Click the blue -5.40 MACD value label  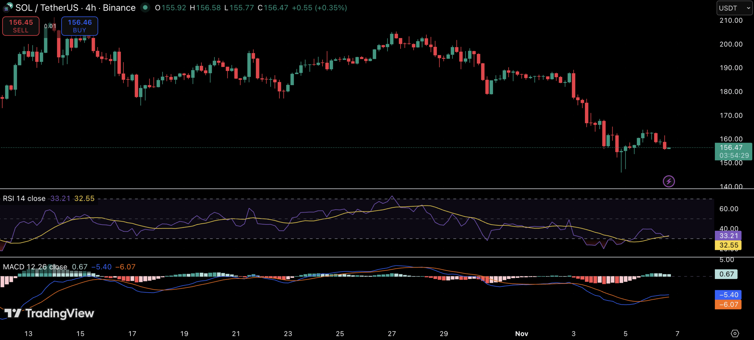(x=728, y=295)
